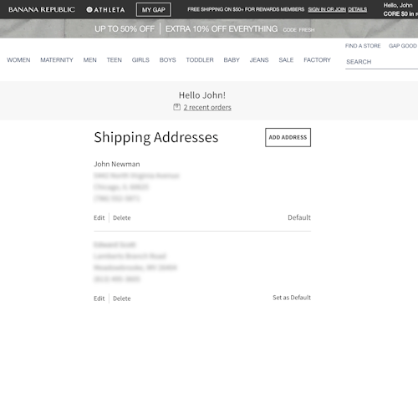Open the Baby menu
The width and height of the screenshot is (418, 418).
tap(232, 60)
